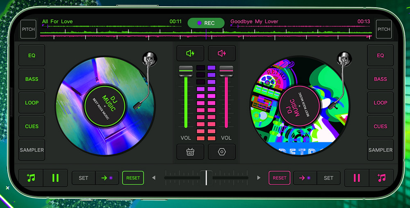Open the green BASS panel on left deck

32,79
